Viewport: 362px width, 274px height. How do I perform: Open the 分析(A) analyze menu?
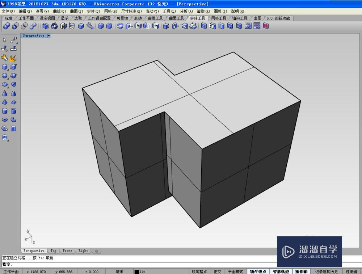point(186,11)
